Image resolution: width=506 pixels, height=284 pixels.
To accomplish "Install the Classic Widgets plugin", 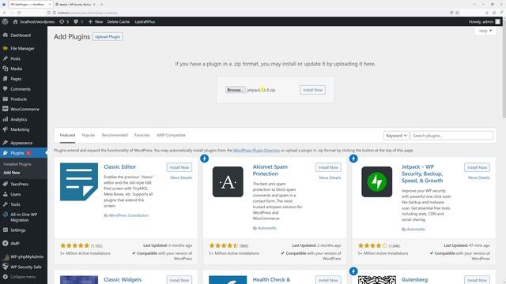I will click(x=179, y=280).
